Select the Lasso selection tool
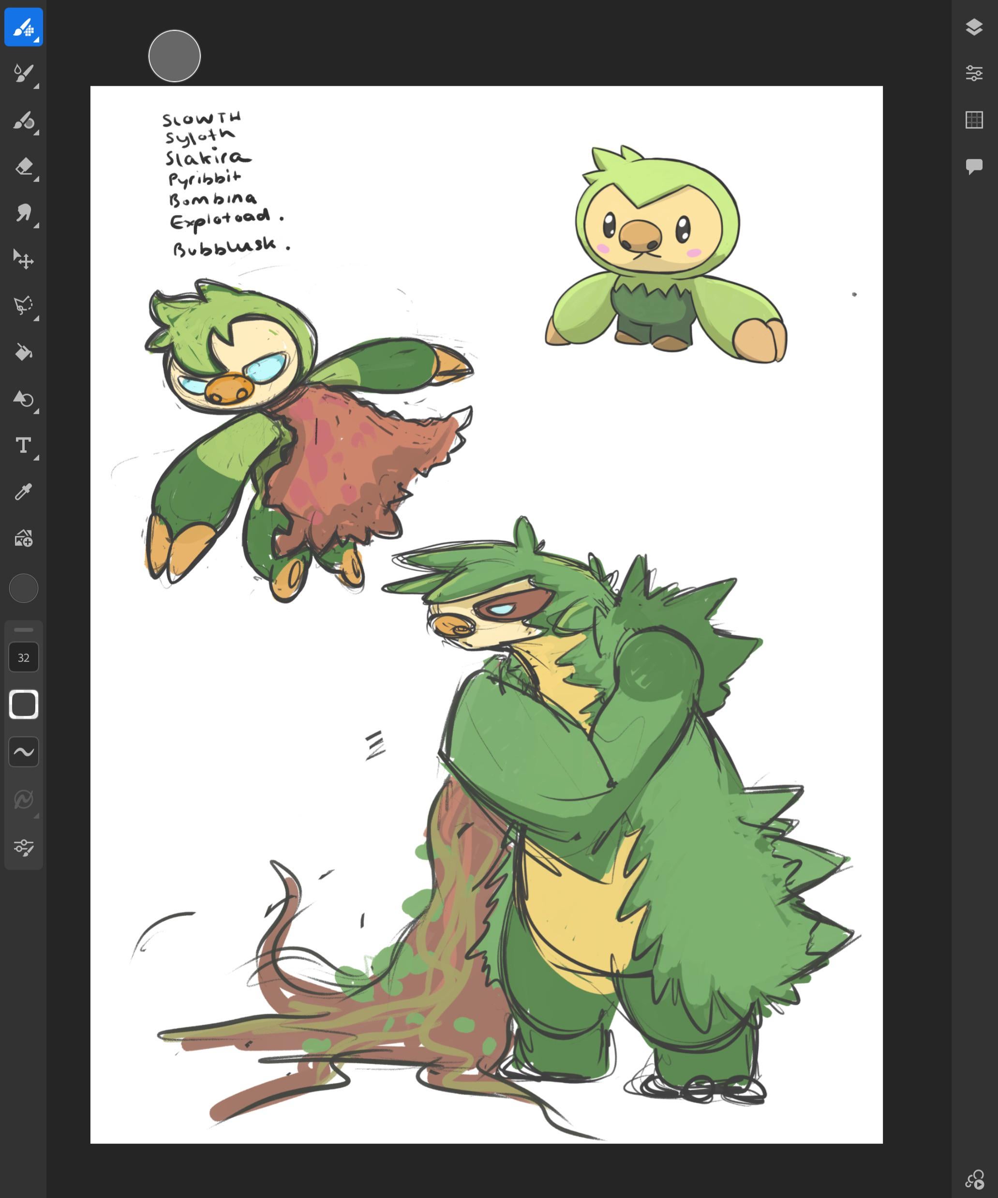Image resolution: width=998 pixels, height=1198 pixels. click(23, 306)
